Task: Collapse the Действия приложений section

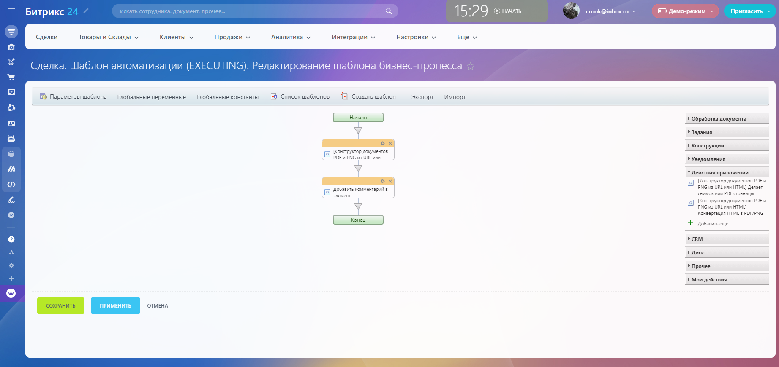Action: tap(727, 172)
